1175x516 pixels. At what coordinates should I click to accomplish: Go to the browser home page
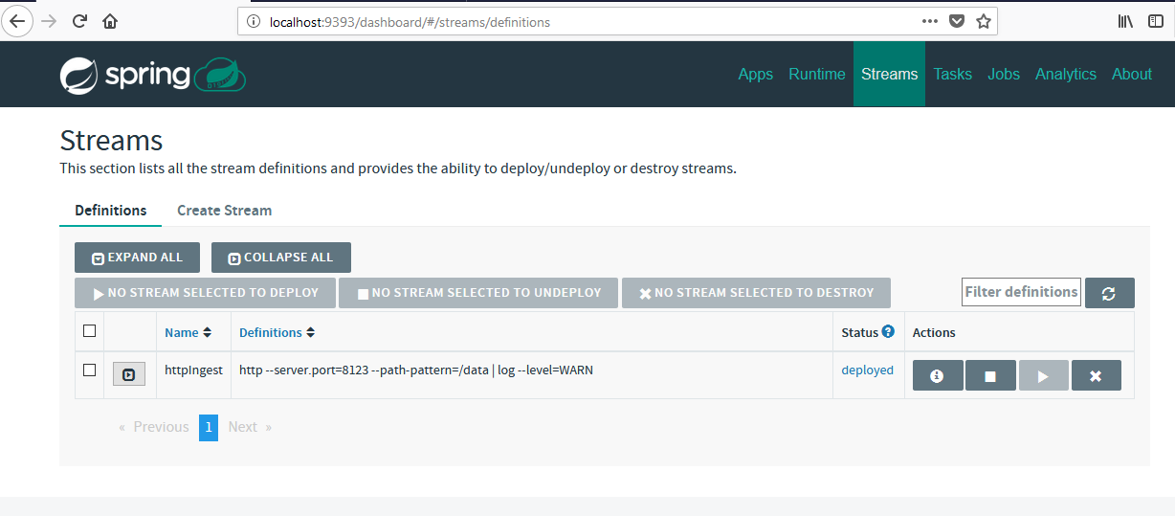coord(111,21)
